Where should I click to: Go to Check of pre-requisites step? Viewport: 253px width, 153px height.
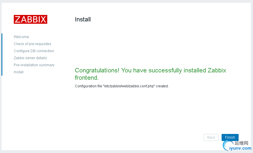tap(32, 44)
